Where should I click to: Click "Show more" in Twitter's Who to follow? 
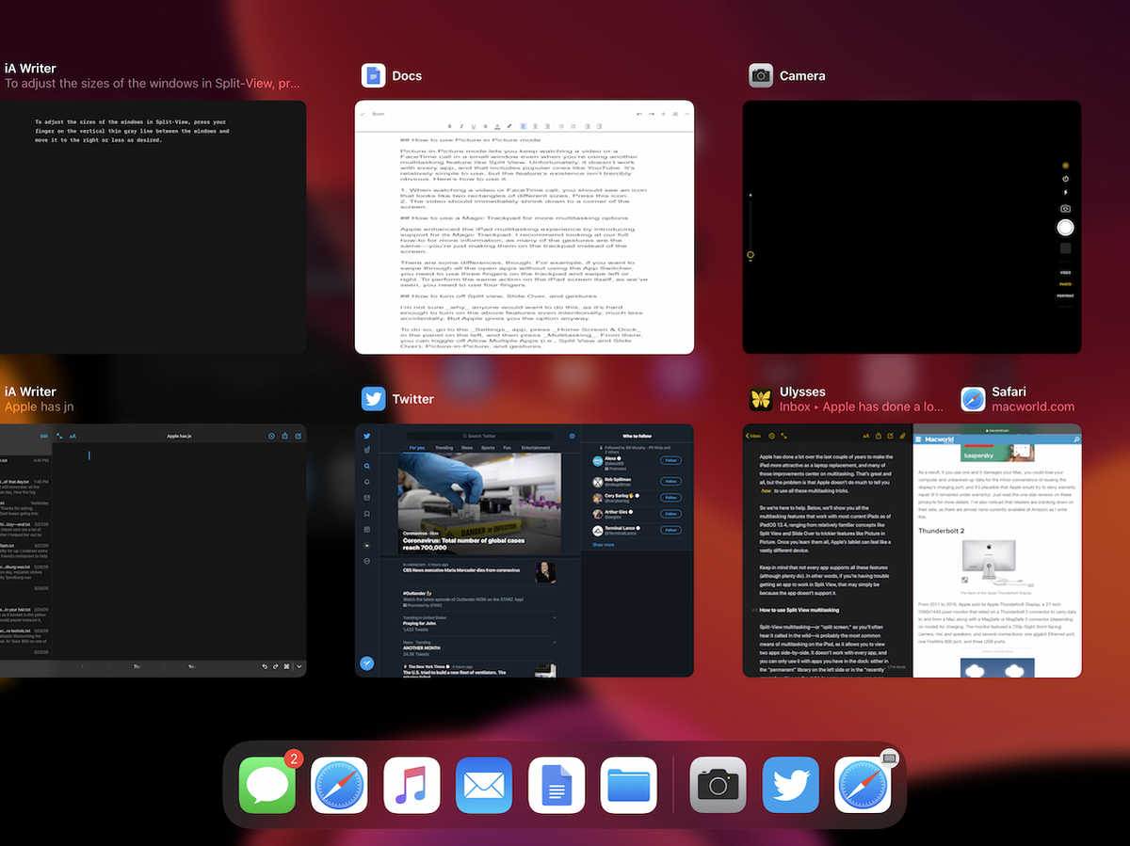603,544
